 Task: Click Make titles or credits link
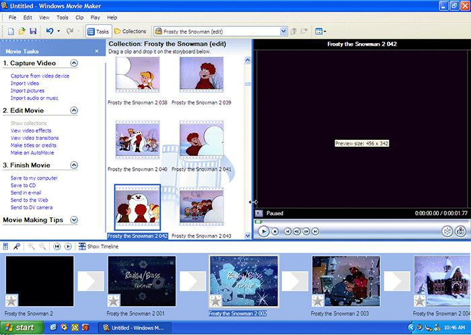34,145
